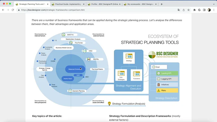The image size is (217, 122).
Task: Click the Constraints Analysis dot
Action: 44,47
